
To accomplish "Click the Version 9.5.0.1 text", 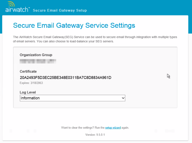I will click(95, 135).
